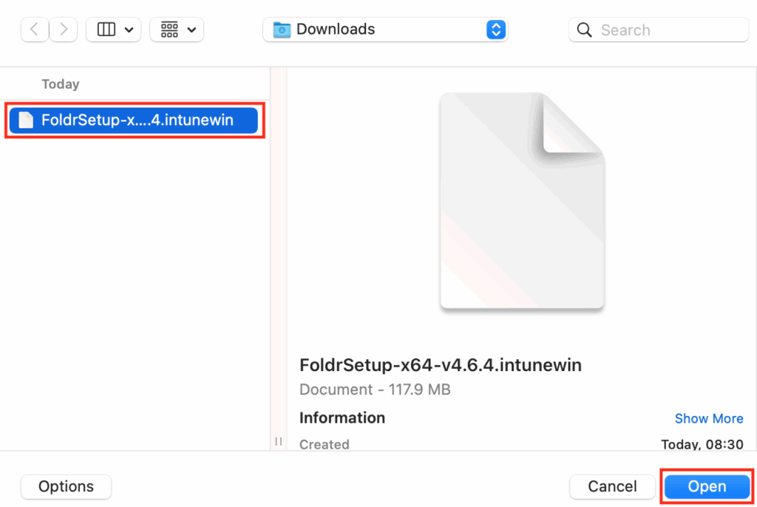Click Show More to reveal details
757x507 pixels.
point(709,418)
